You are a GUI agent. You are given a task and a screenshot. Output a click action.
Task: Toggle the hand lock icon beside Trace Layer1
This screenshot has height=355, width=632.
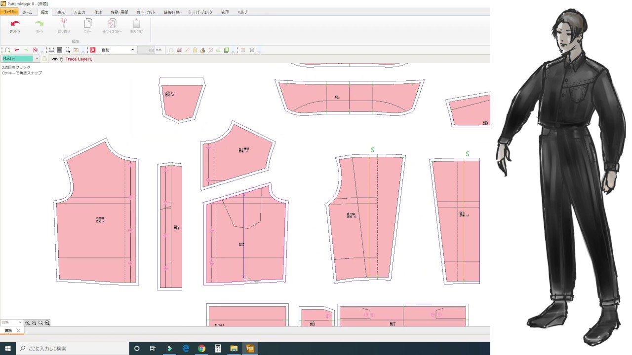(x=61, y=59)
